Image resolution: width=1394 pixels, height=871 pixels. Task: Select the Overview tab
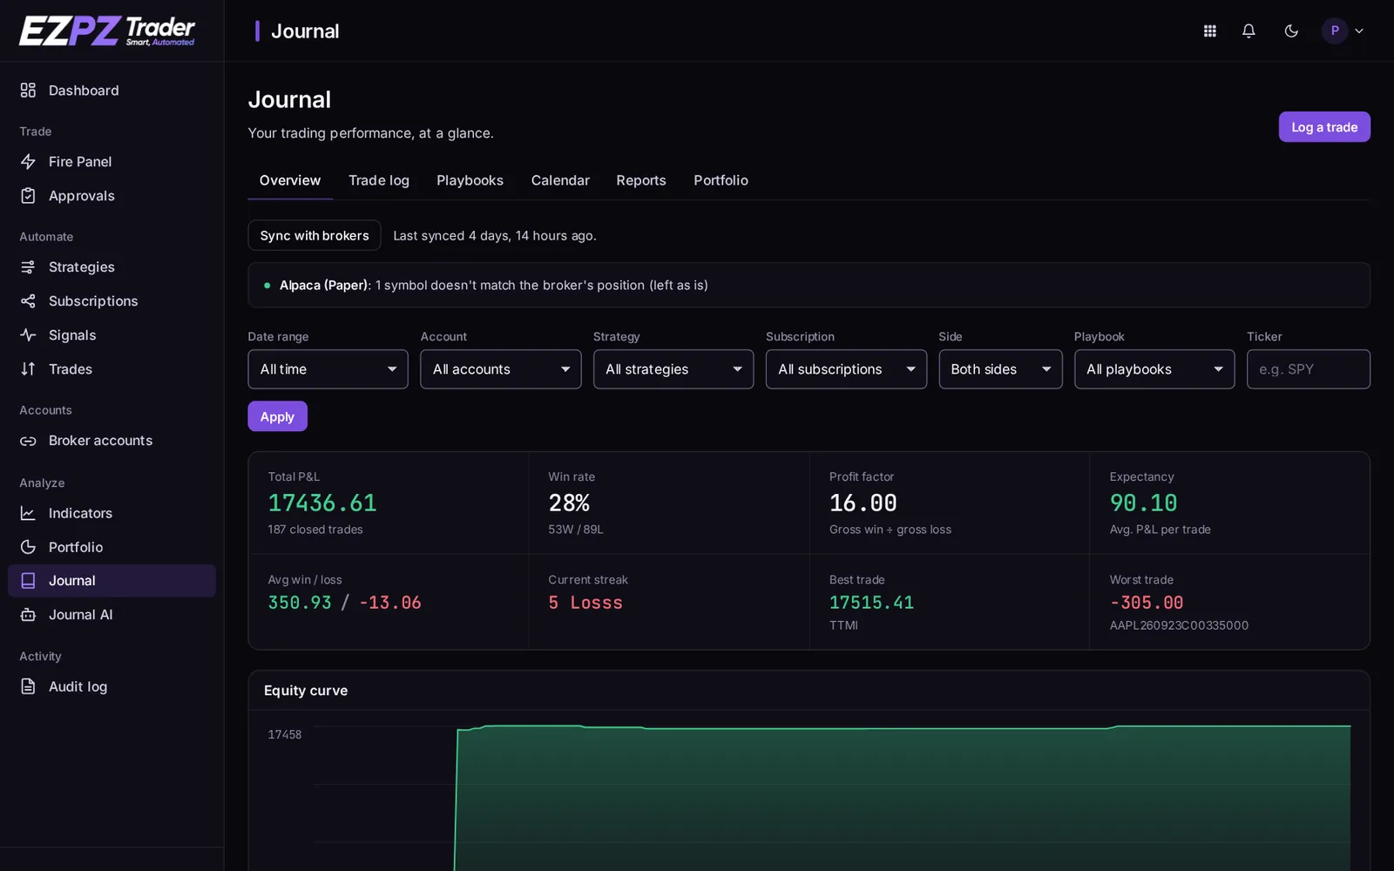pyautogui.click(x=290, y=180)
